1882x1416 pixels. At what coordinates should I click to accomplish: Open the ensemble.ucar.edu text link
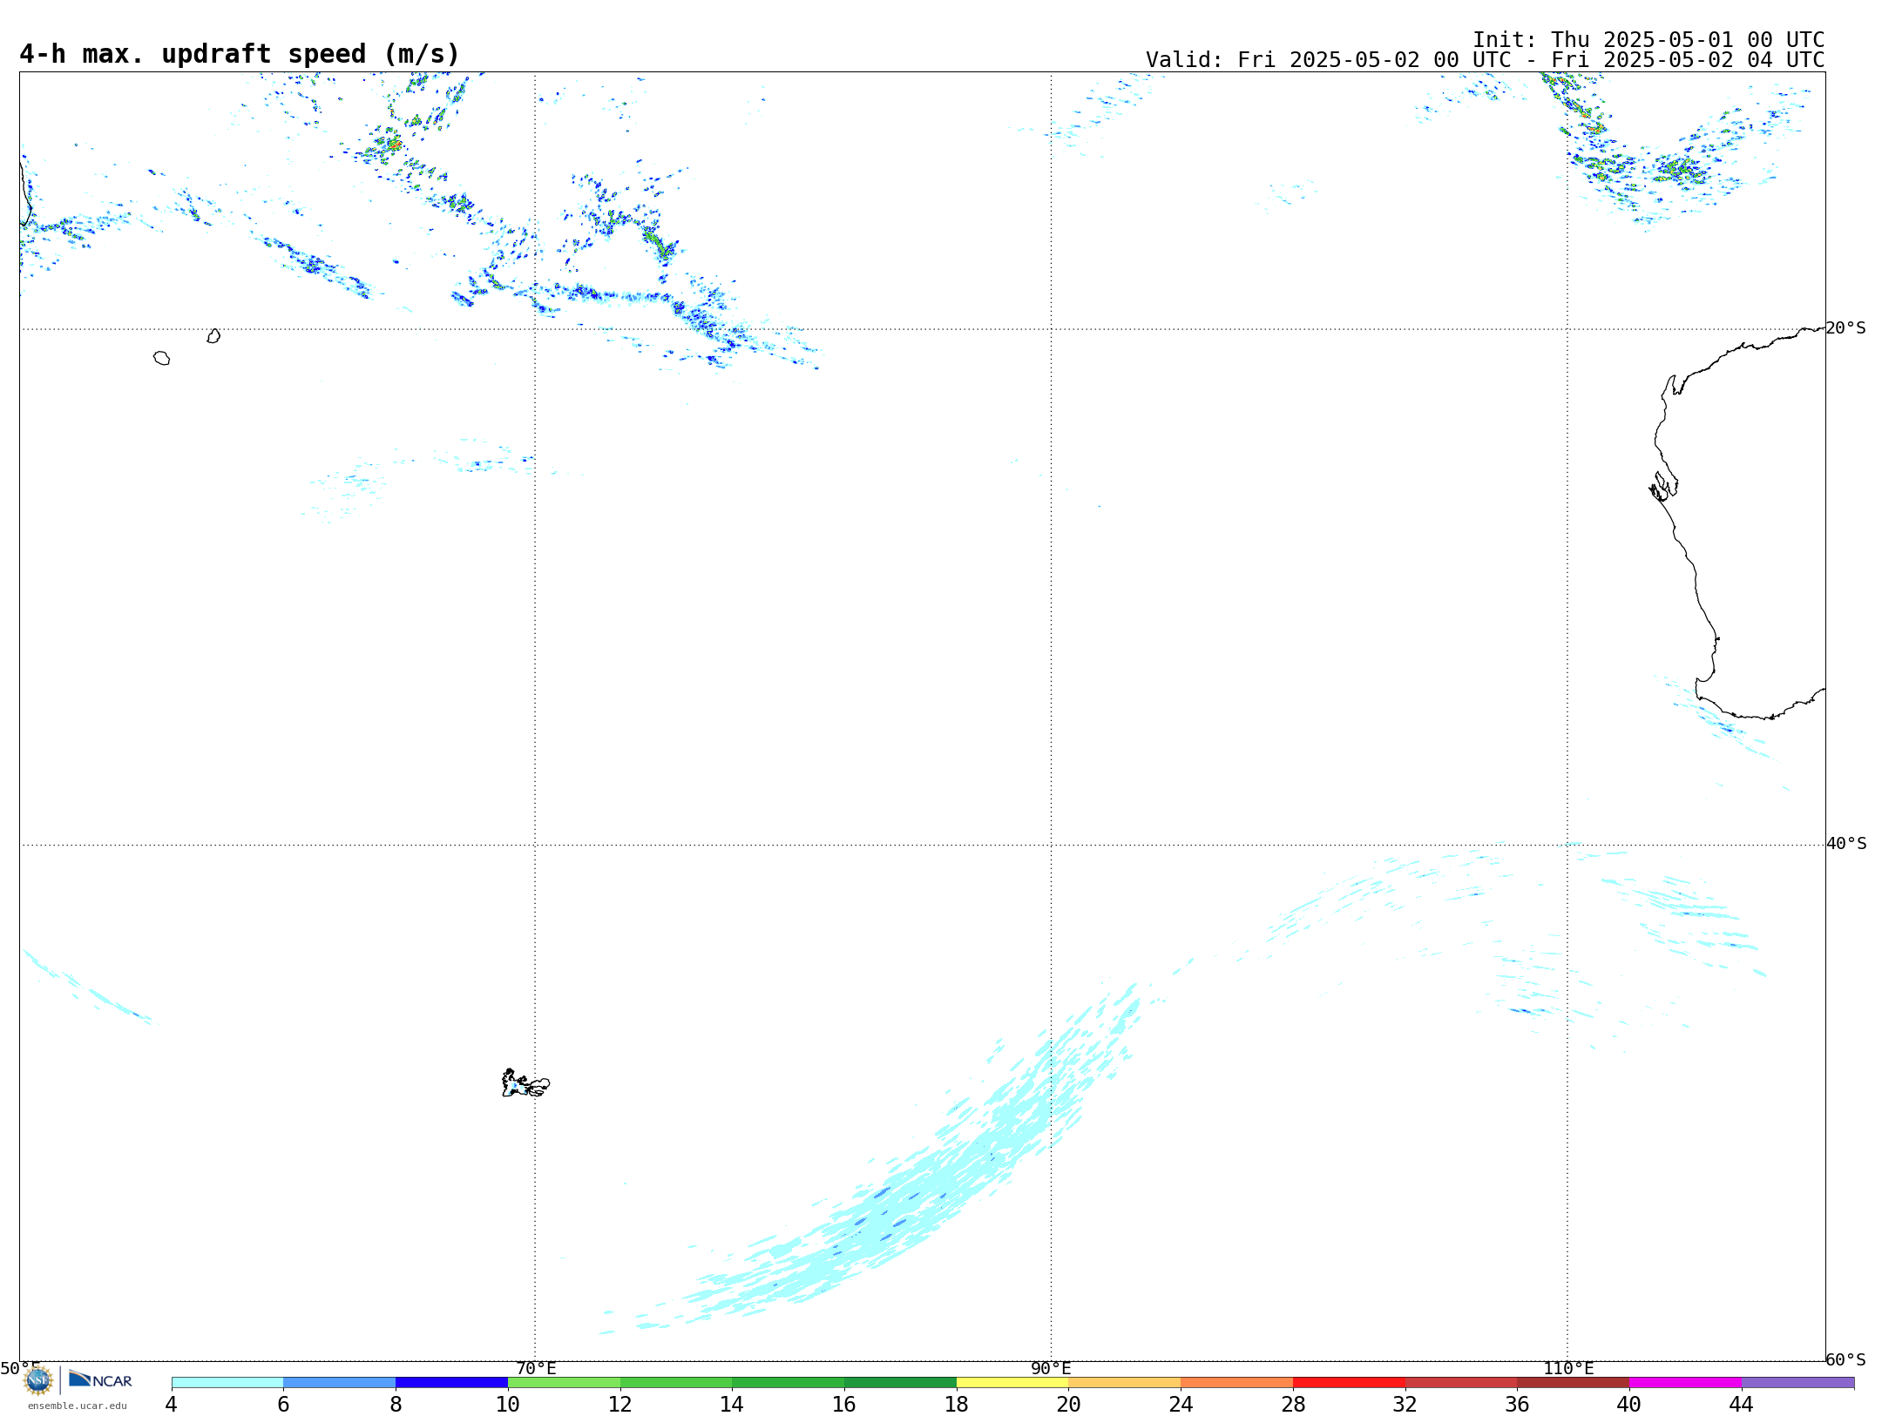click(78, 1406)
